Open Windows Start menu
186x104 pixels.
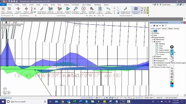(3, 101)
